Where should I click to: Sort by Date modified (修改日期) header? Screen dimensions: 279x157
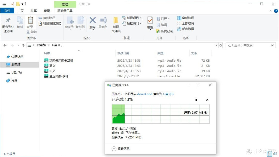[x=123, y=53]
